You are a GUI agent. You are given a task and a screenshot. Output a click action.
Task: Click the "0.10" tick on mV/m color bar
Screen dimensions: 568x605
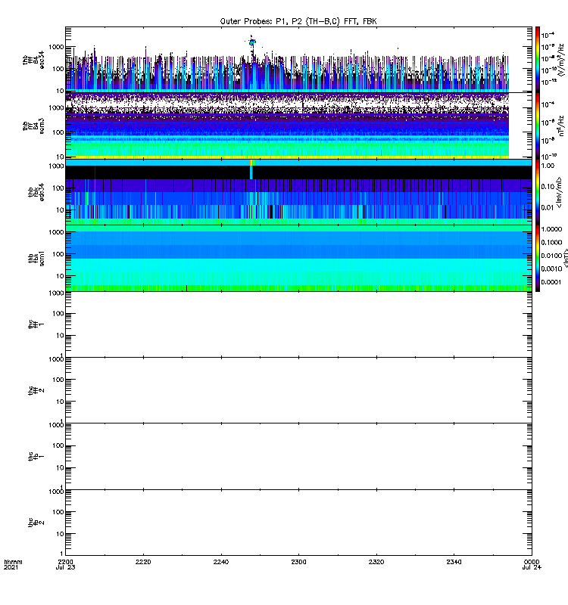tap(548, 187)
